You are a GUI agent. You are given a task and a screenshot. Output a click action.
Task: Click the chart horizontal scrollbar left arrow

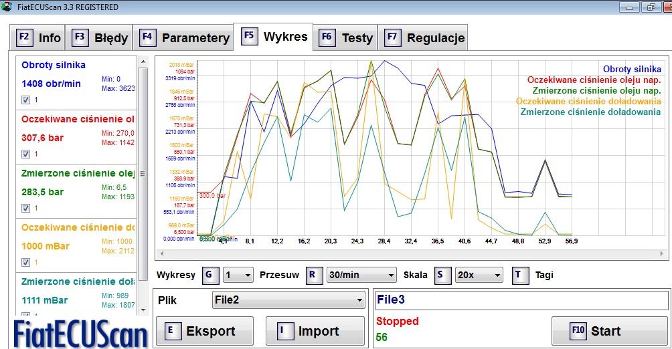[x=162, y=253]
